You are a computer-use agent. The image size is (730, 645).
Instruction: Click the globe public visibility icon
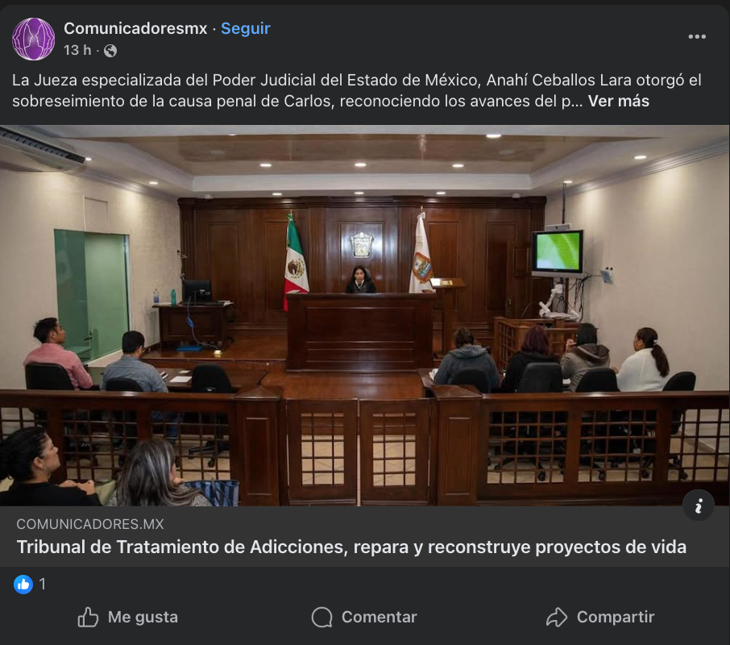(x=110, y=50)
